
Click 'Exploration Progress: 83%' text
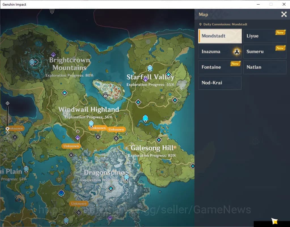click(x=152, y=155)
